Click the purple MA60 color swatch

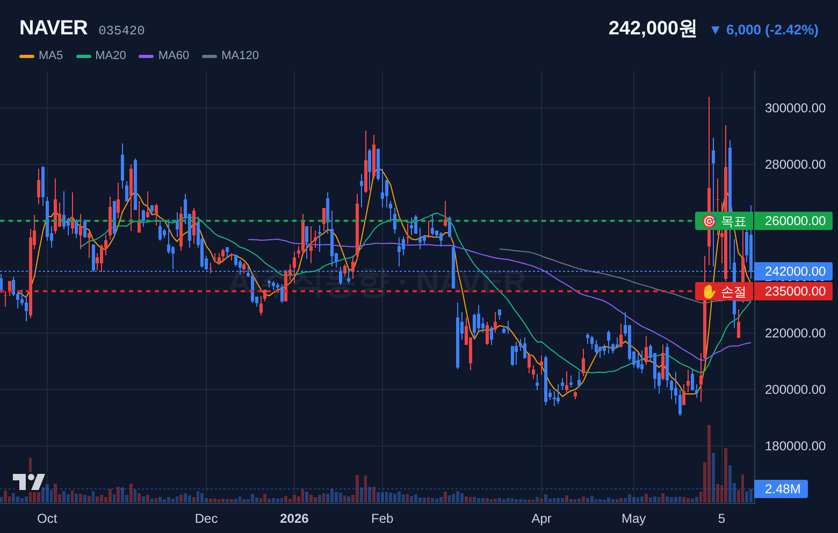pyautogui.click(x=146, y=56)
